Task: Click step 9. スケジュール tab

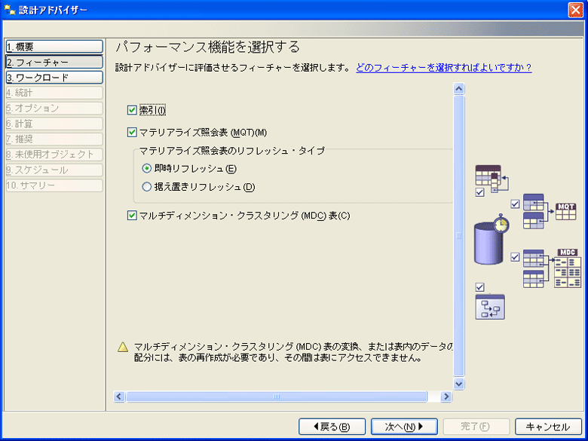Action: click(54, 170)
